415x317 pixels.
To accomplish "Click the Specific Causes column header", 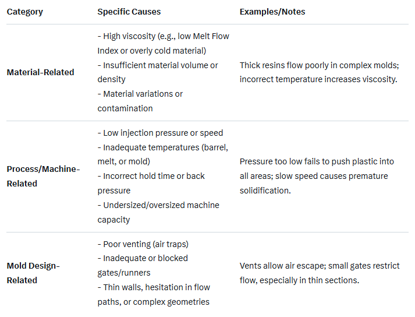I will [x=129, y=12].
